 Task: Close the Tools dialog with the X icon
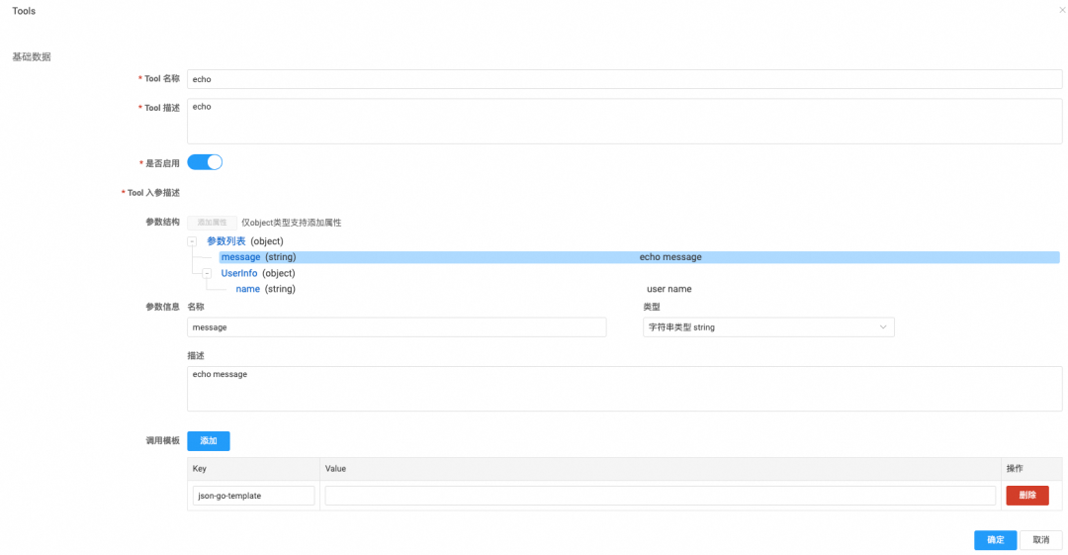point(1062,9)
